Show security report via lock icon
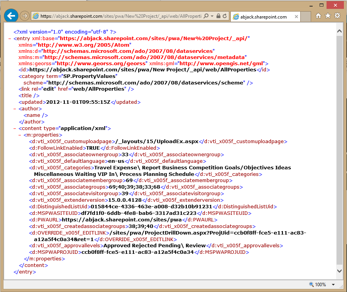Screen dimensions: 347x292 click(218, 16)
